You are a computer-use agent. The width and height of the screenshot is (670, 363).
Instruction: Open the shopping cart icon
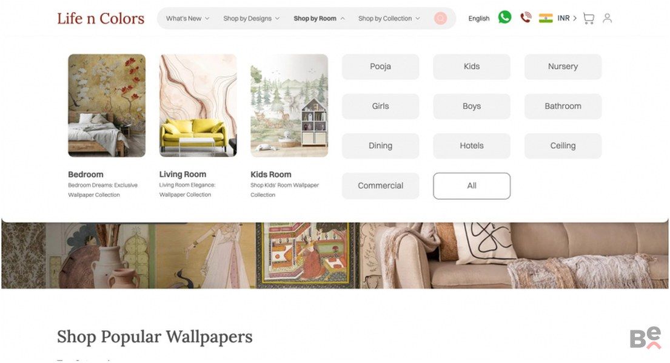(588, 18)
